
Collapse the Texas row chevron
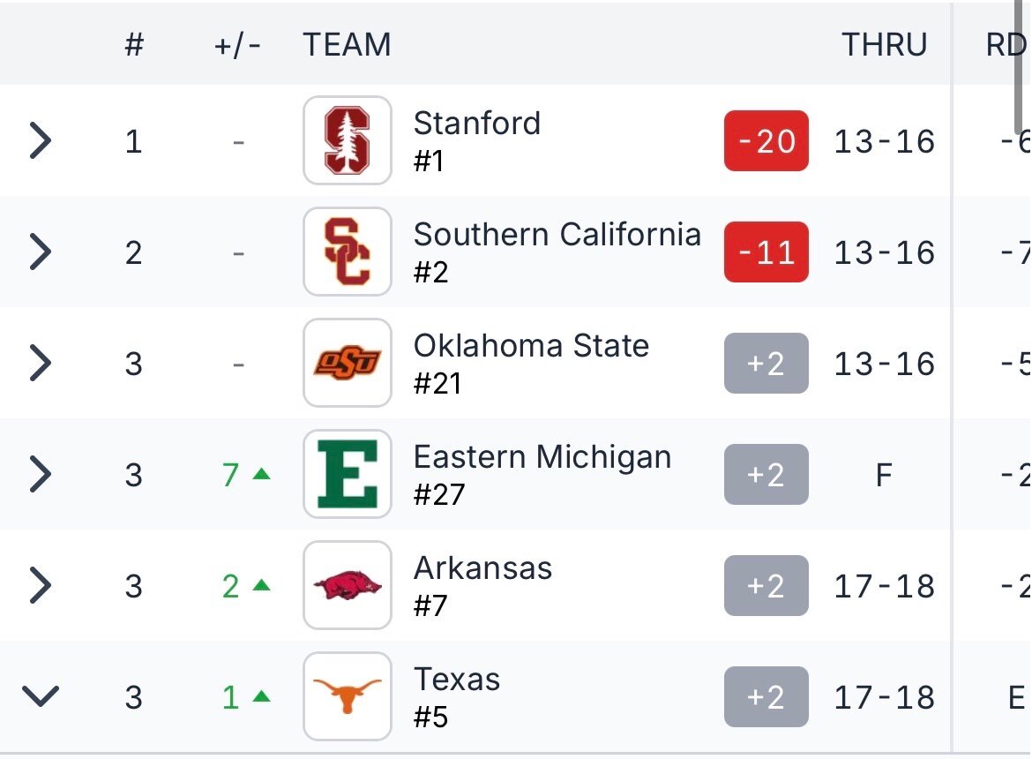tap(41, 696)
